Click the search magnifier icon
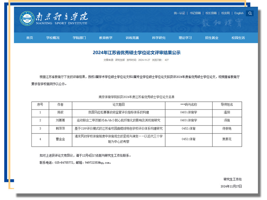The height and width of the screenshot is (200, 267). tap(250, 13)
